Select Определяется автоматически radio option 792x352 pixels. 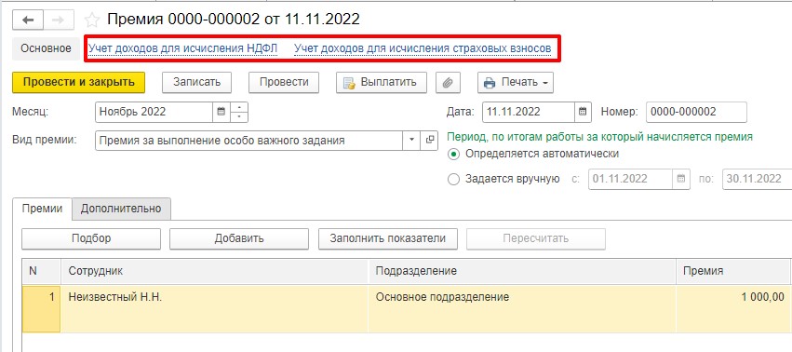(453, 154)
